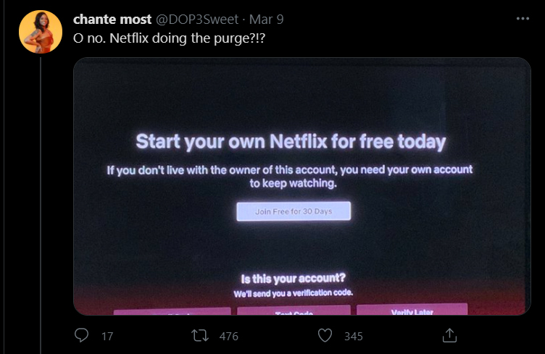Viewport: 545px width, 354px height.
Task: Click the 345 likes count
Action: tap(354, 337)
